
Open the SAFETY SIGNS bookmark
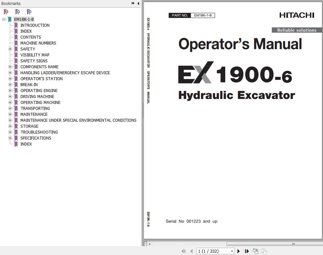click(x=34, y=61)
